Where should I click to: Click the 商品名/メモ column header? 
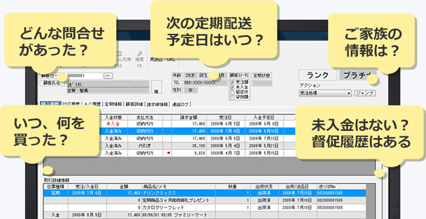[178, 187]
